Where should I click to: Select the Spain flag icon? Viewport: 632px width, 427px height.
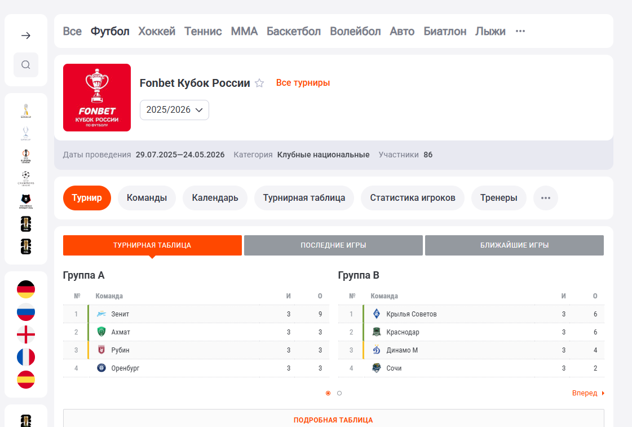coord(26,380)
